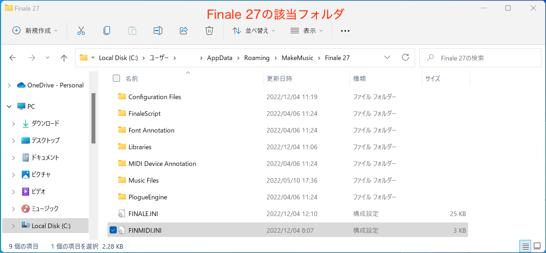Screen dimensions: 546x253
Task: Navigate to Local Disk (C:) in breadcrumb
Action: (118, 58)
